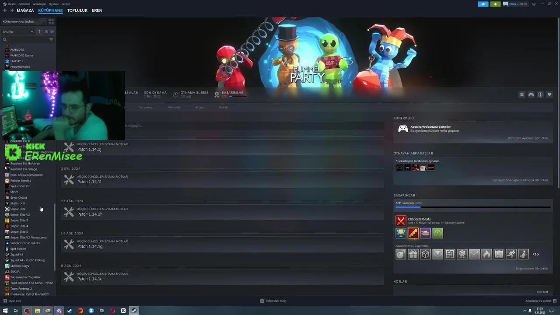Open the Destek tab
The height and width of the screenshot is (315, 560).
(x=223, y=107)
